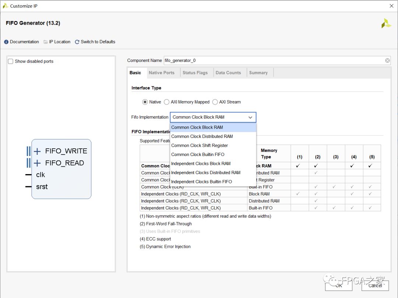Viewport: 398px width, 298px height.
Task: Click the First-Word Fall-Through footnote
Action: point(166,224)
